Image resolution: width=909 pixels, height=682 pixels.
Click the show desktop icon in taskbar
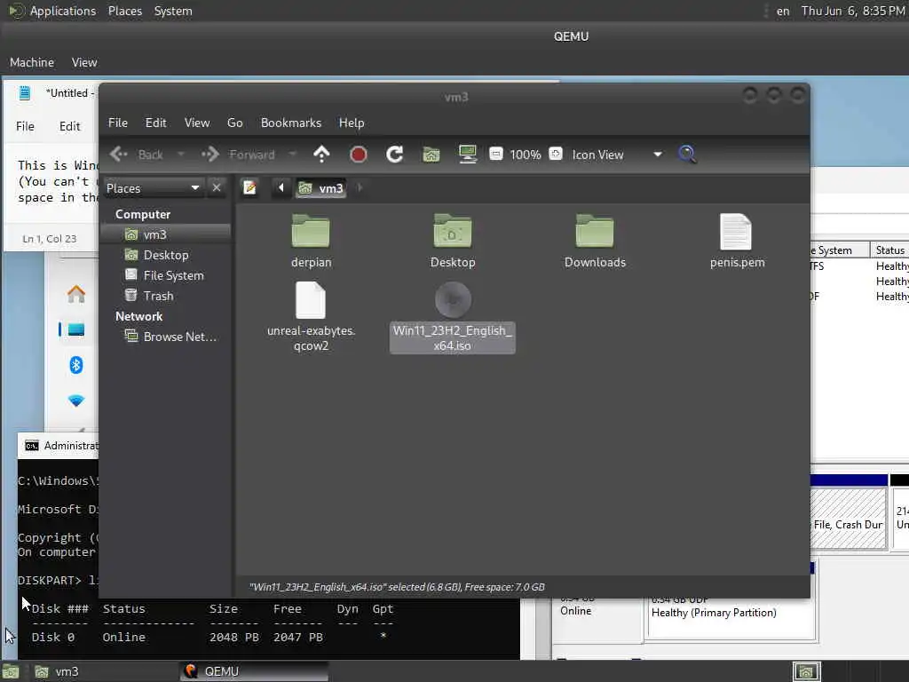point(11,672)
